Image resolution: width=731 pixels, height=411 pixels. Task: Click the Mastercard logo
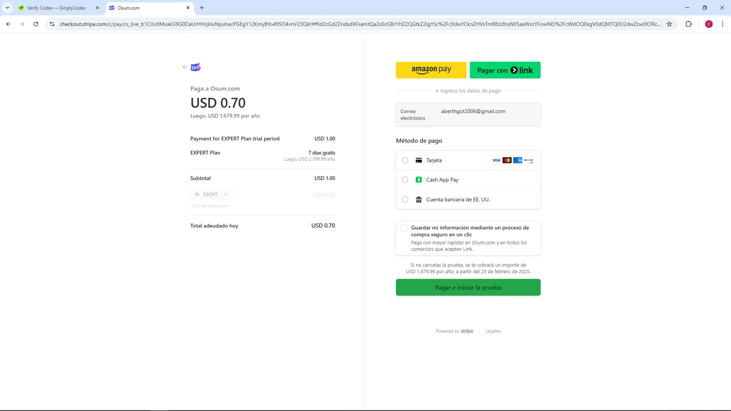coord(507,160)
